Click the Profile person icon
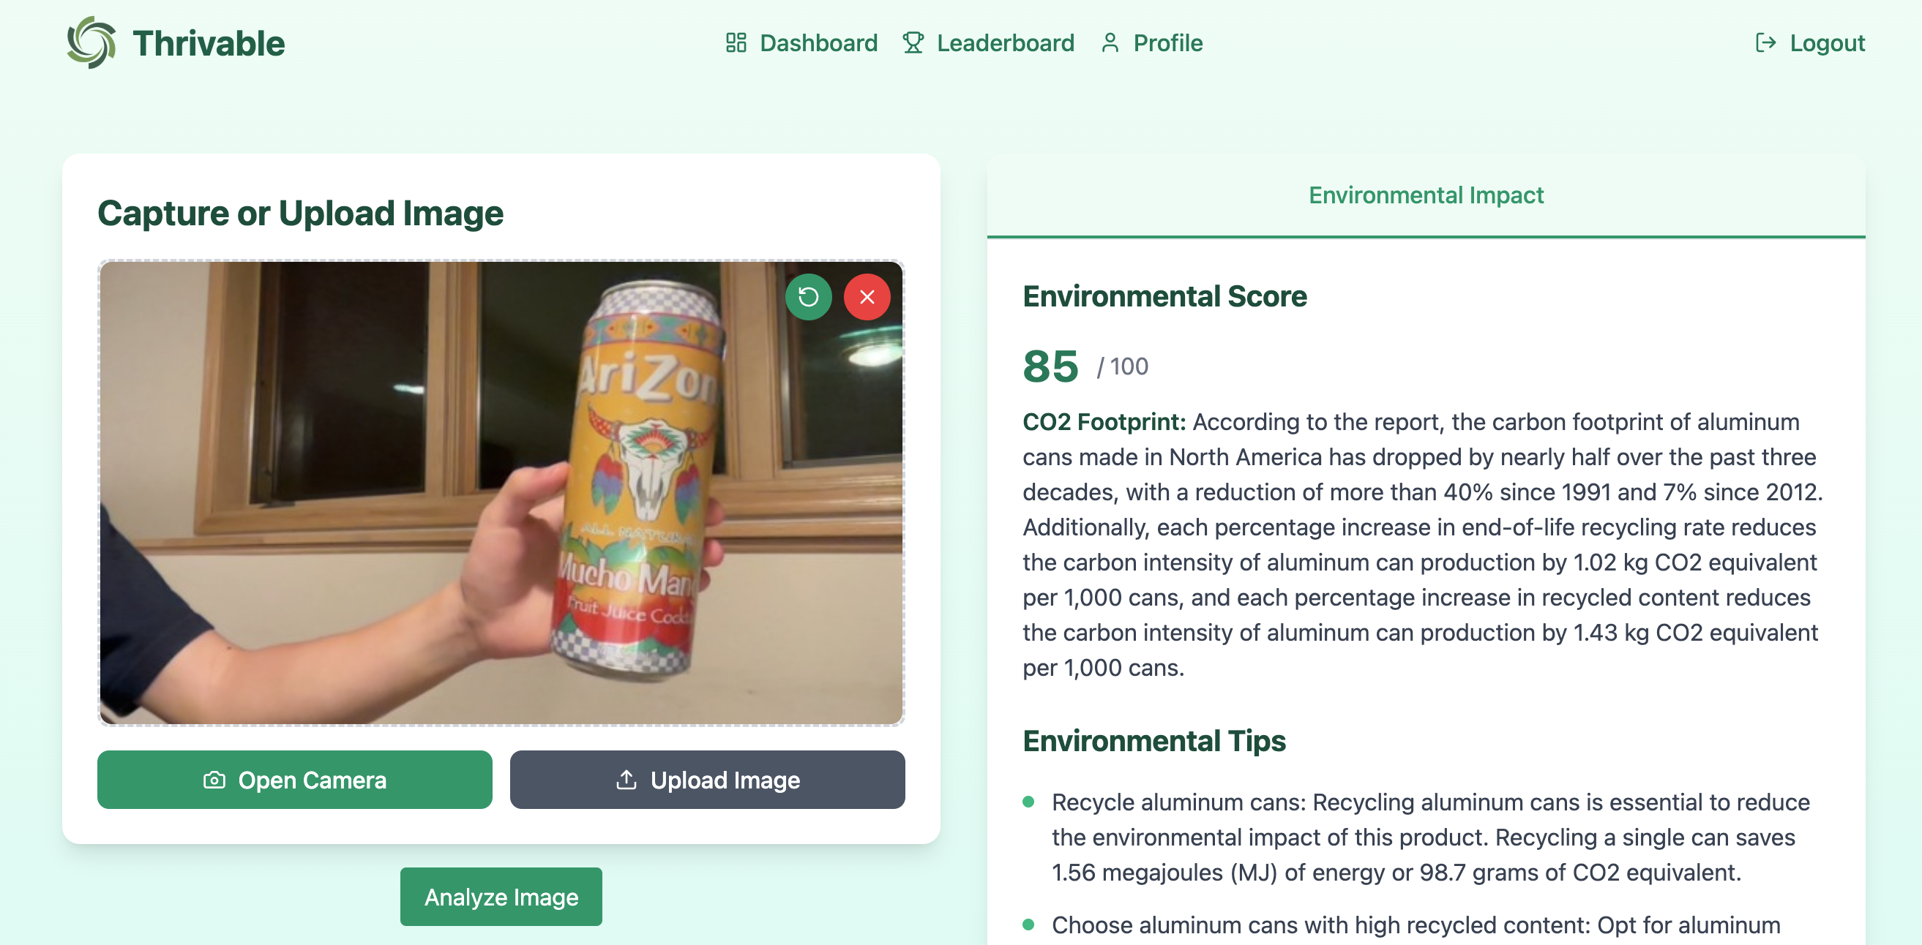Screen dimensions: 1922x945 pos(1110,42)
